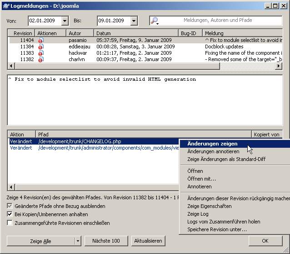290x254 pixels.
Task: Sort by the Aktionen column header
Action: coord(50,33)
